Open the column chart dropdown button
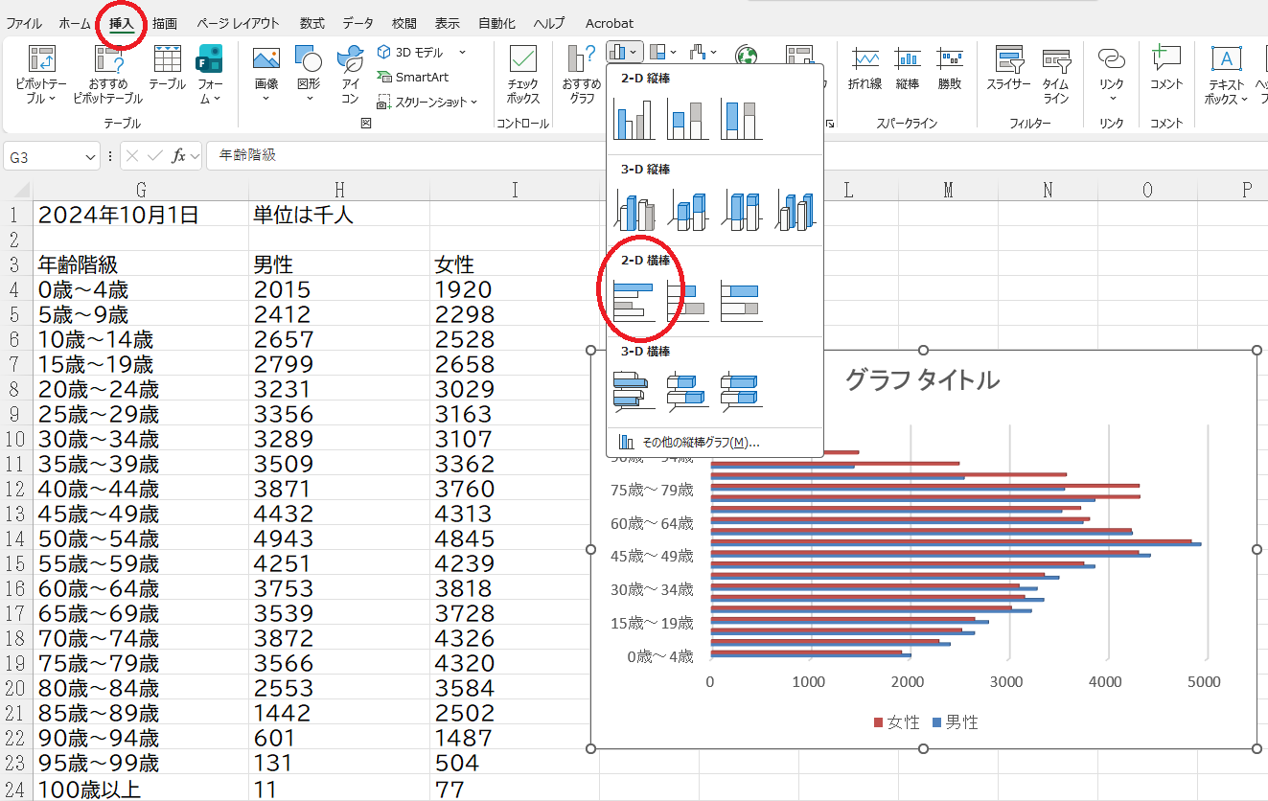The width and height of the screenshot is (1268, 801). 624,52
